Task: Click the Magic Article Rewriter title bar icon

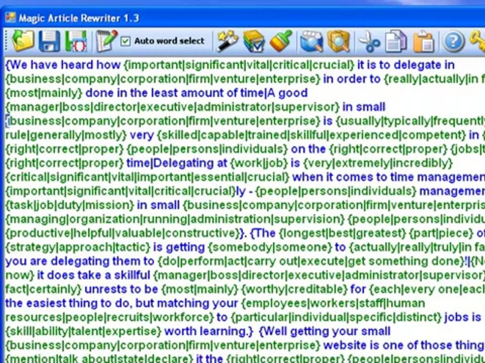Action: click(10, 17)
